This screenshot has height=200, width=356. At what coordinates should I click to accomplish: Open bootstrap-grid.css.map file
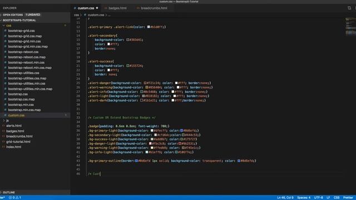pos(24,36)
